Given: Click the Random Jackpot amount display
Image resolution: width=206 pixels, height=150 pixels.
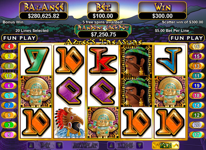Looking at the screenshot, I should tap(103, 34).
